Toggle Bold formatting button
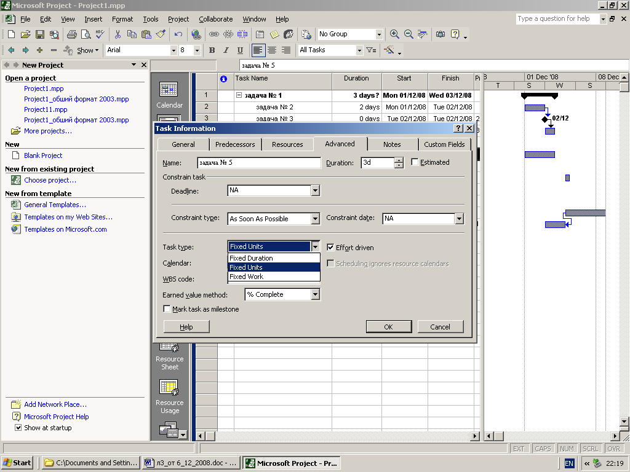Image resolution: width=630 pixels, height=472 pixels. tap(212, 50)
